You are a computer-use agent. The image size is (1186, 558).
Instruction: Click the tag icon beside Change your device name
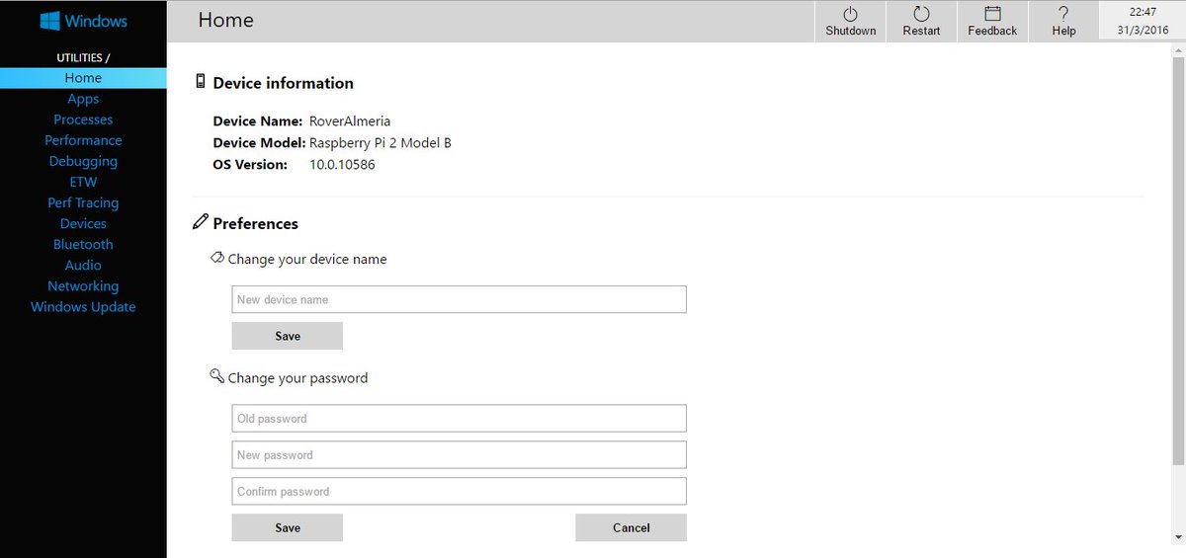pos(216,258)
